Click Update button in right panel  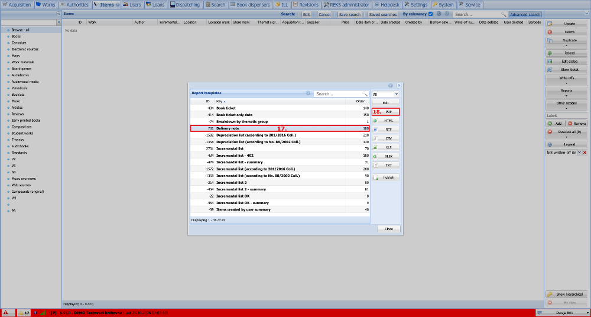point(567,24)
